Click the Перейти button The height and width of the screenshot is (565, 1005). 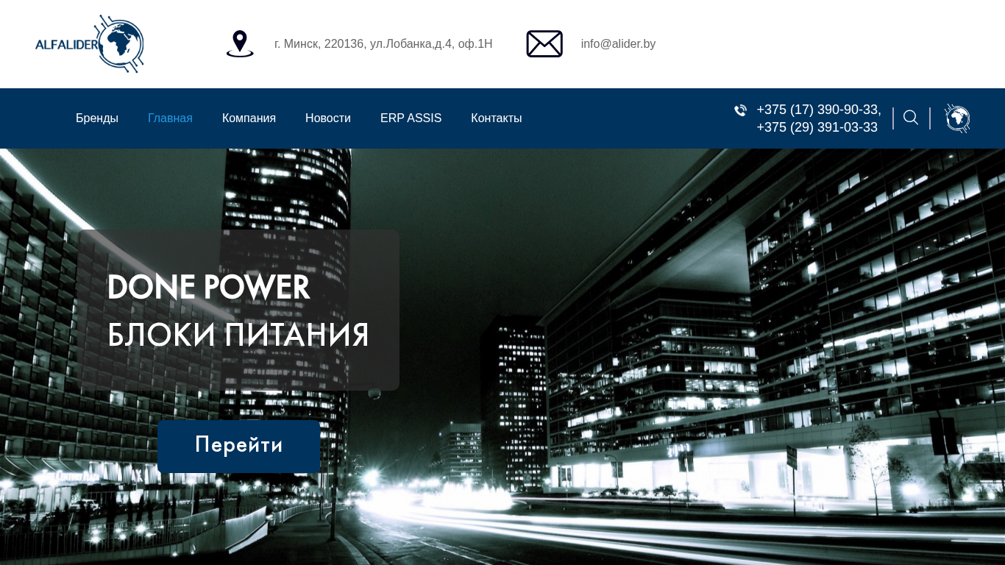pos(239,446)
